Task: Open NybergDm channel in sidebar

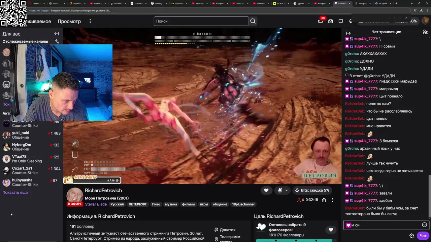Action: coord(31,147)
